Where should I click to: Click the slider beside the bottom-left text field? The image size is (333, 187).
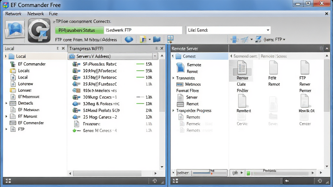(209, 173)
